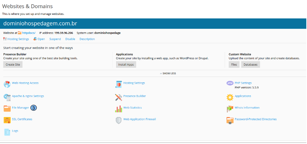Click the Web Statistics chart icon
The width and height of the screenshot is (307, 144).
point(119,109)
